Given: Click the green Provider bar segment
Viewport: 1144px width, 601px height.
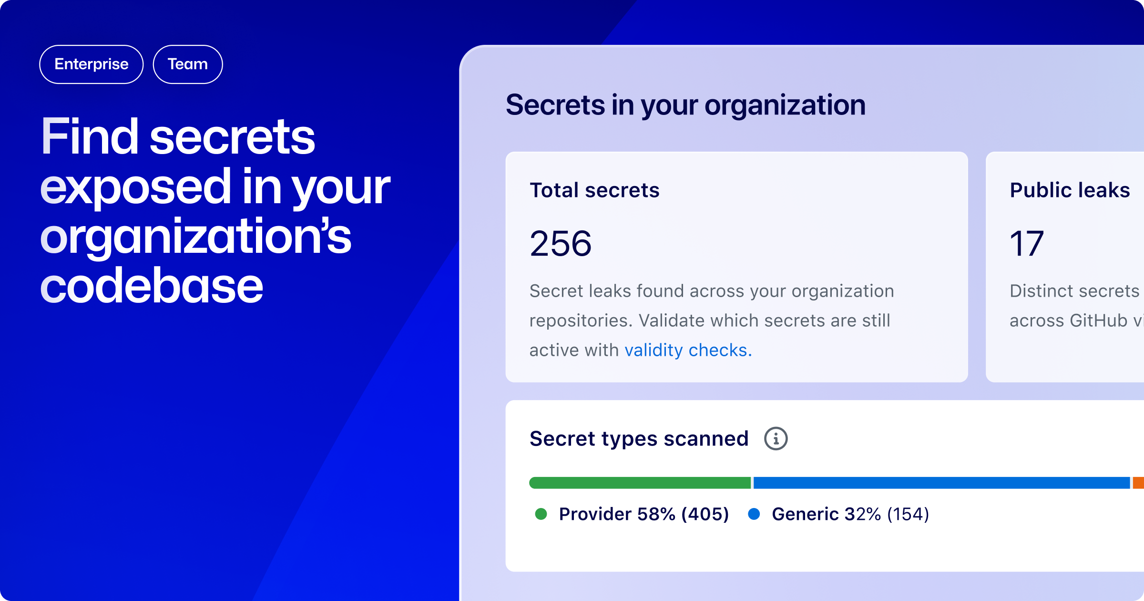Looking at the screenshot, I should point(640,483).
